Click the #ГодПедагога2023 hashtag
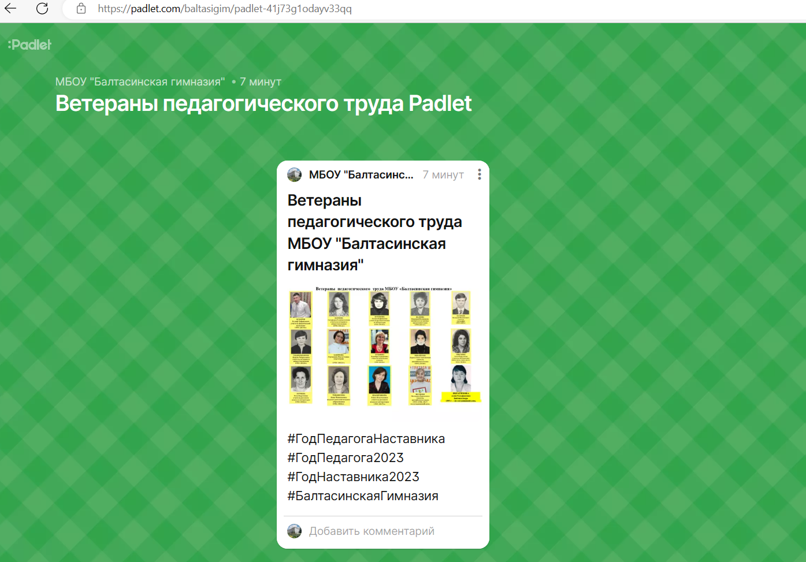The height and width of the screenshot is (562, 806). tap(346, 458)
